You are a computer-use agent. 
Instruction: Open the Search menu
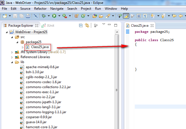pos(72,9)
